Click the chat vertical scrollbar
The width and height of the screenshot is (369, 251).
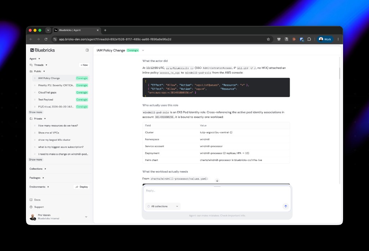tap(339, 73)
